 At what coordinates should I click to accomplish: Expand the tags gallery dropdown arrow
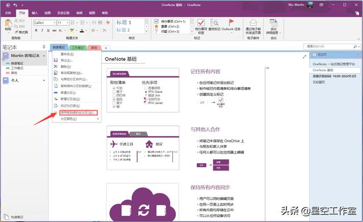(x=192, y=32)
